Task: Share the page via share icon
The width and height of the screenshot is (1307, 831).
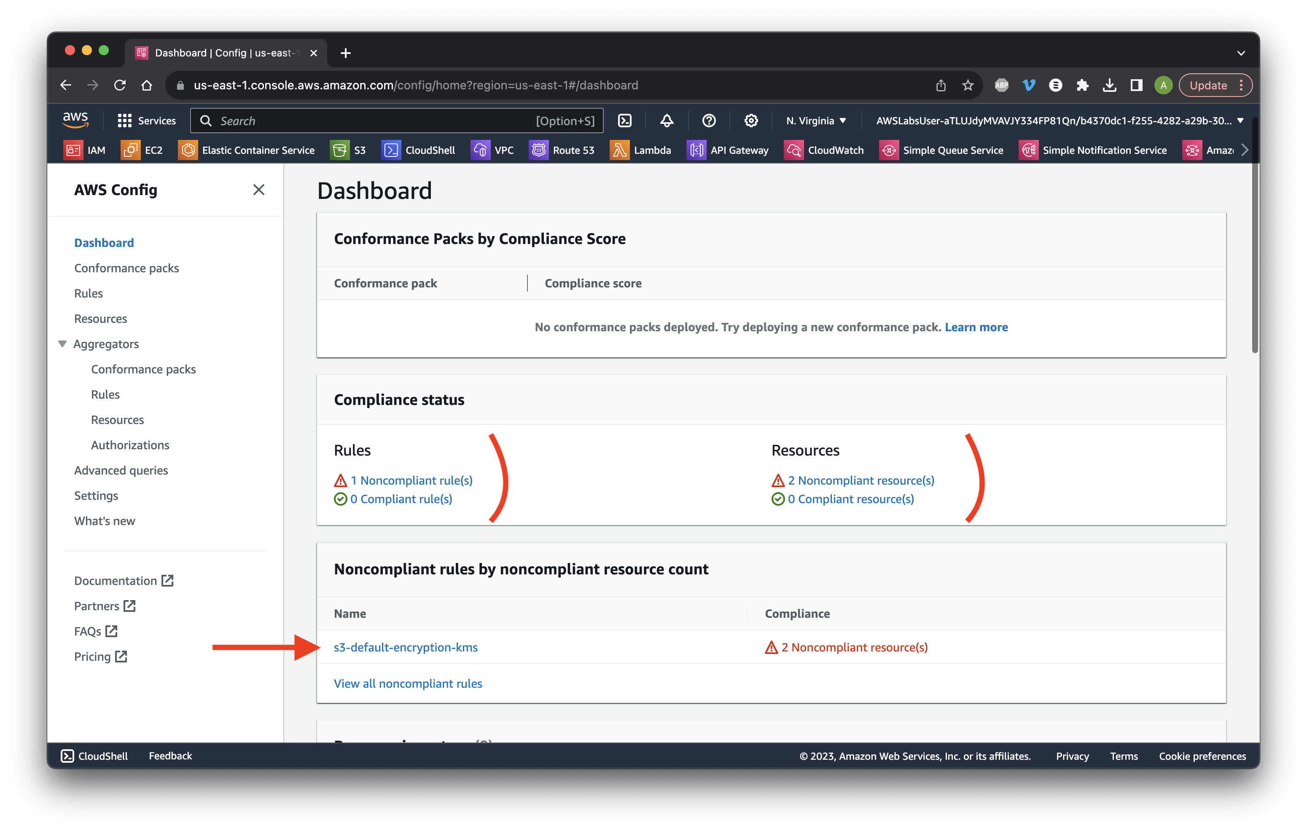Action: (x=941, y=85)
